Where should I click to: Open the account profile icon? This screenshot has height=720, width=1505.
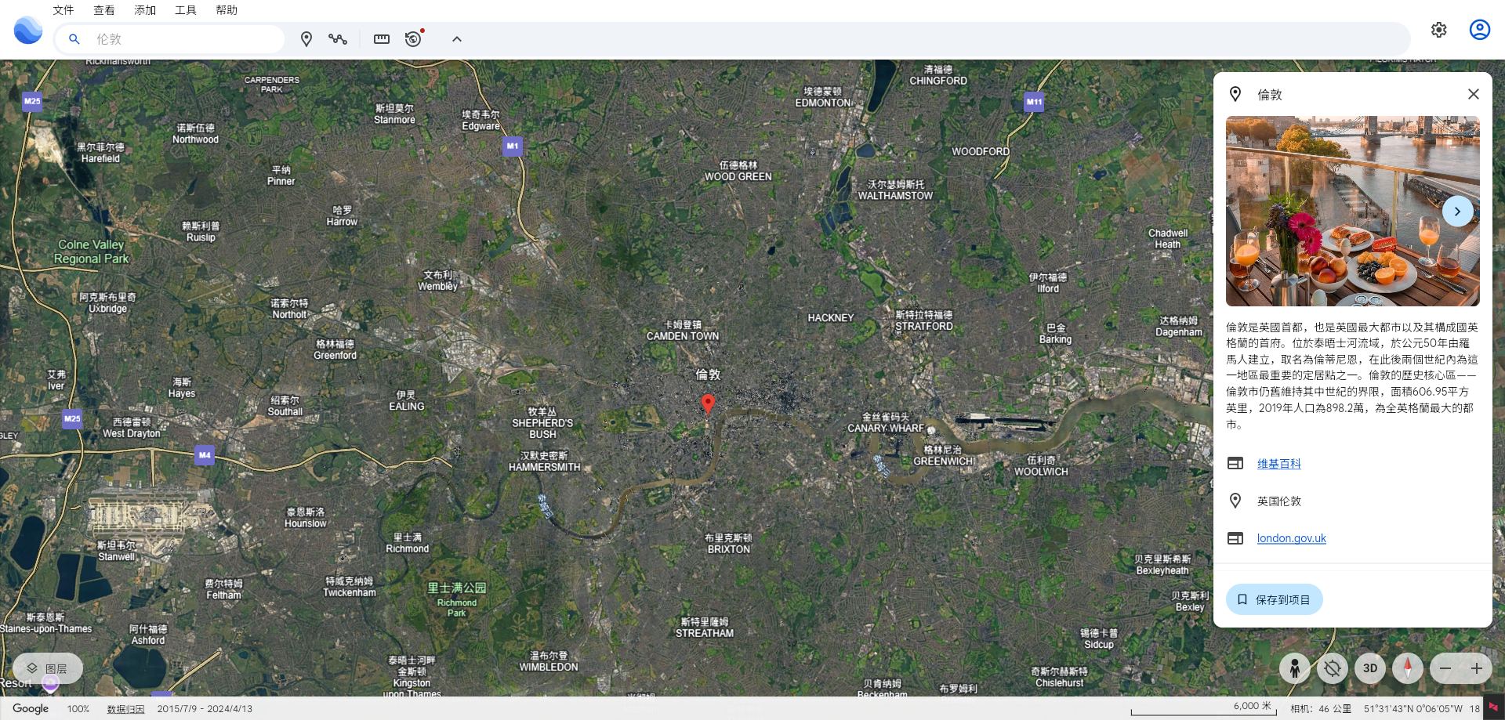pyautogui.click(x=1479, y=30)
